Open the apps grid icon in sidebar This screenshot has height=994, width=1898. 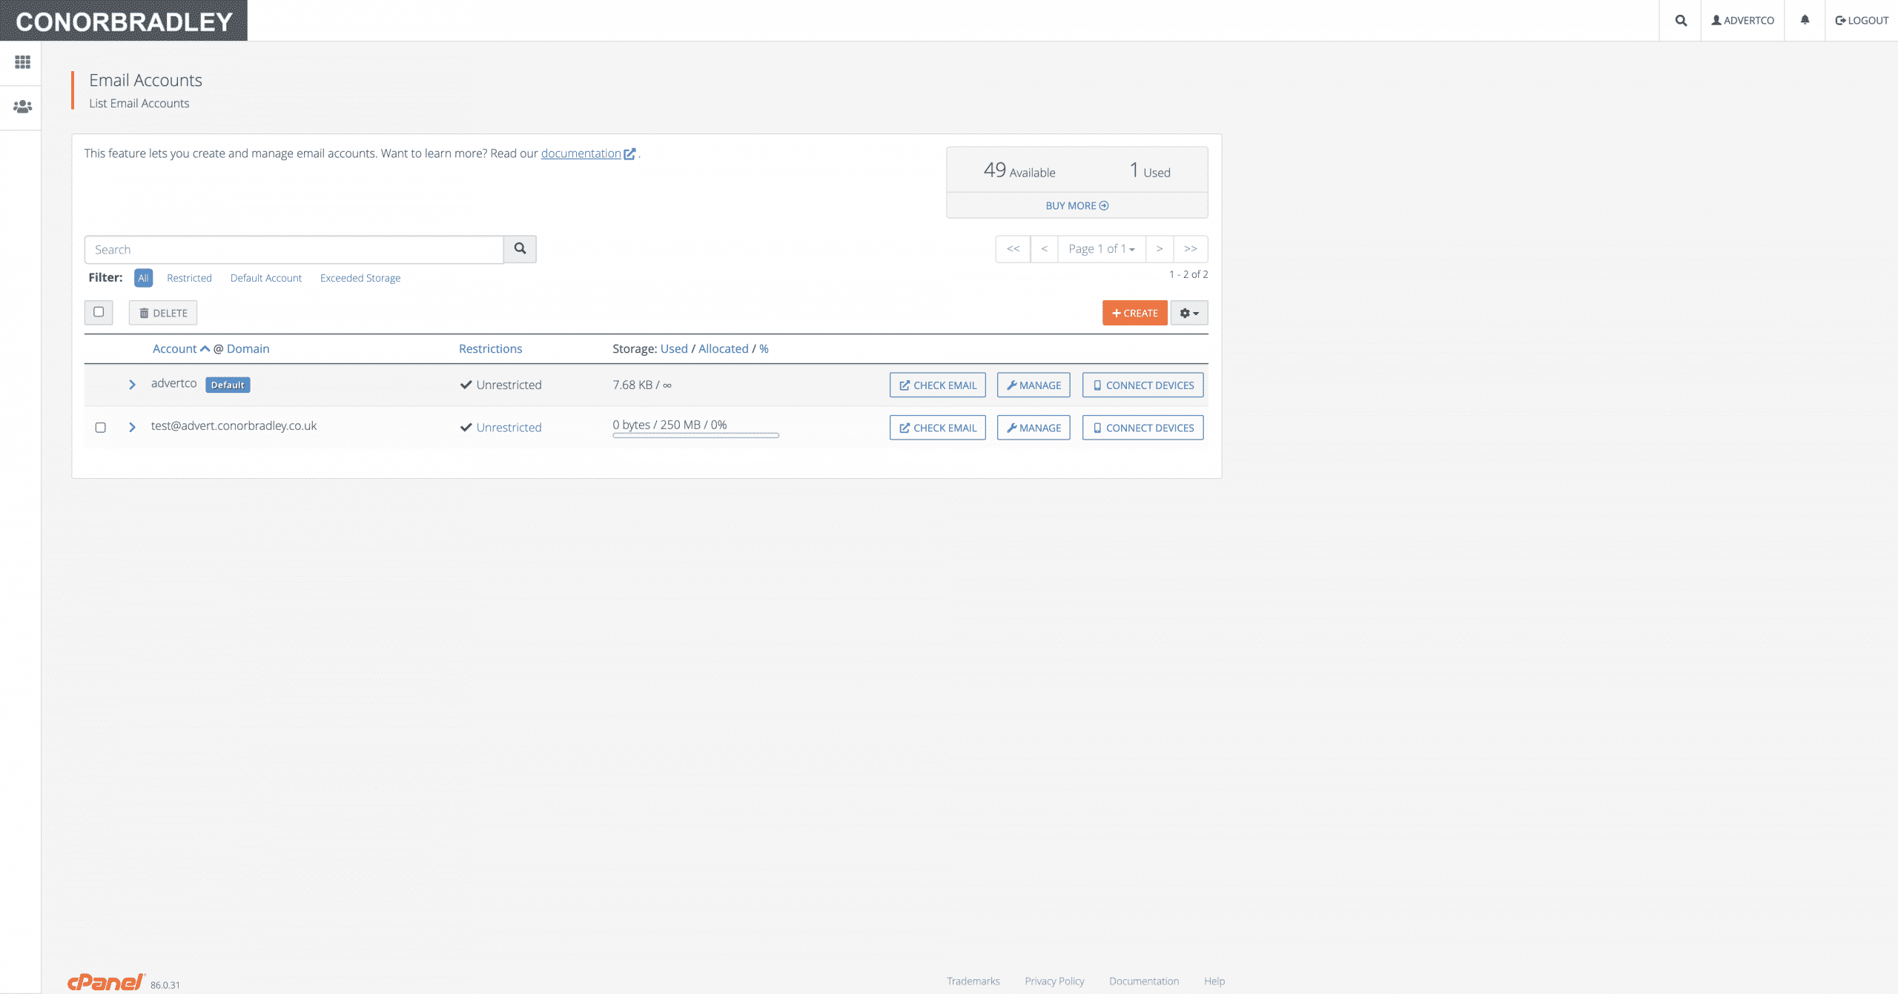point(22,62)
